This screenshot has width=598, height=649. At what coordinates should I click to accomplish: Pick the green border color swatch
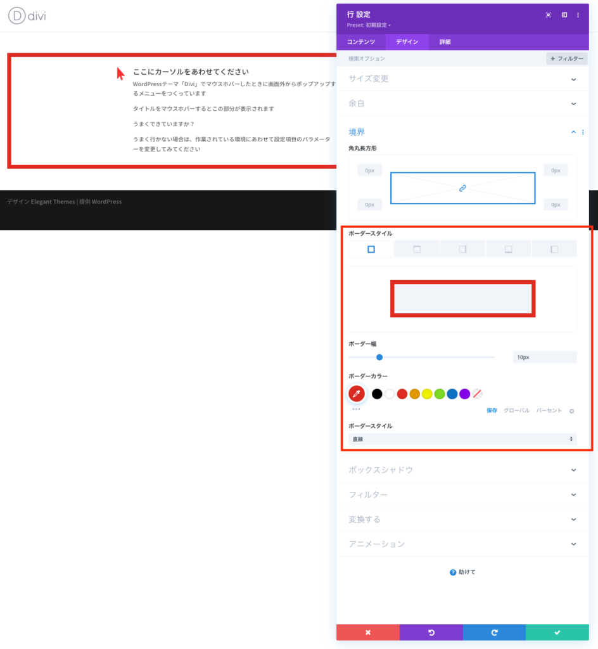pyautogui.click(x=440, y=394)
